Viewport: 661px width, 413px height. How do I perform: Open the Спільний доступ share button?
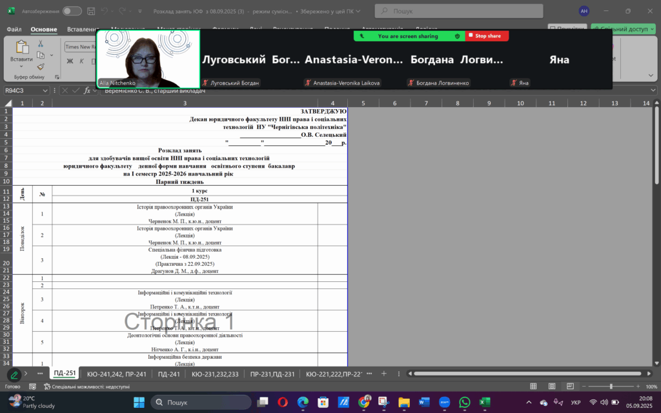(624, 28)
